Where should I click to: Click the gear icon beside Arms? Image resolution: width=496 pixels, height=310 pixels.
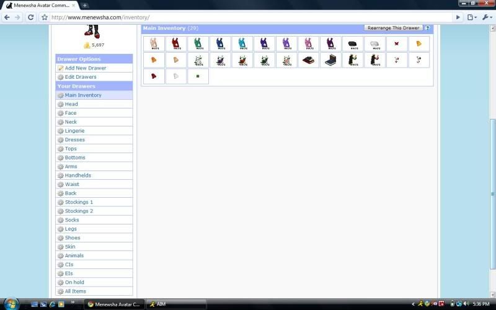60,166
